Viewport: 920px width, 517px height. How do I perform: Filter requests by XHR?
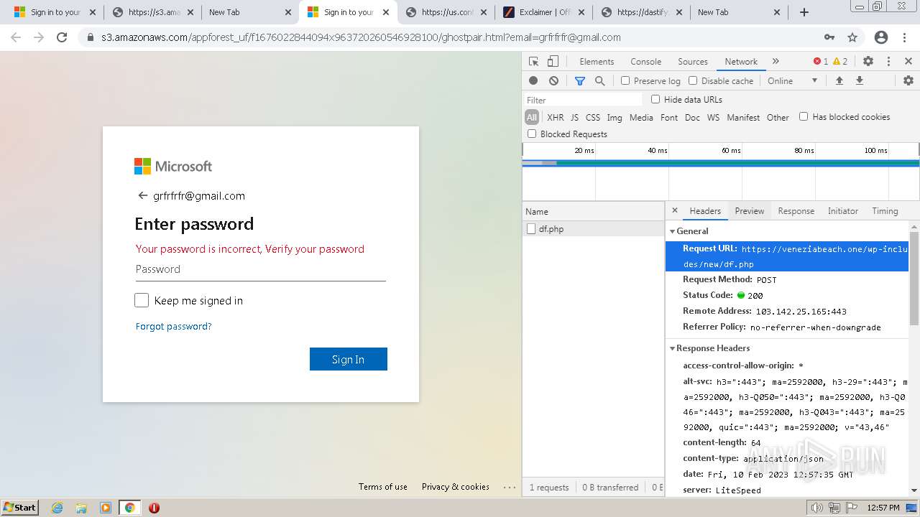tap(555, 117)
